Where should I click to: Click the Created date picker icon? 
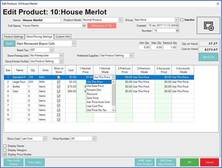[177, 25]
